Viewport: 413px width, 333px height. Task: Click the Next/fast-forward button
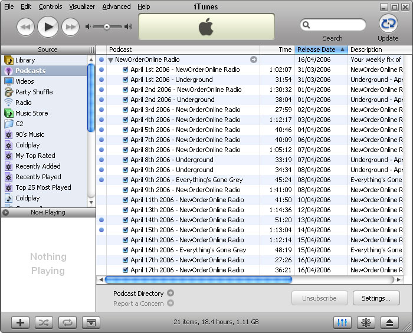pyautogui.click(x=71, y=27)
